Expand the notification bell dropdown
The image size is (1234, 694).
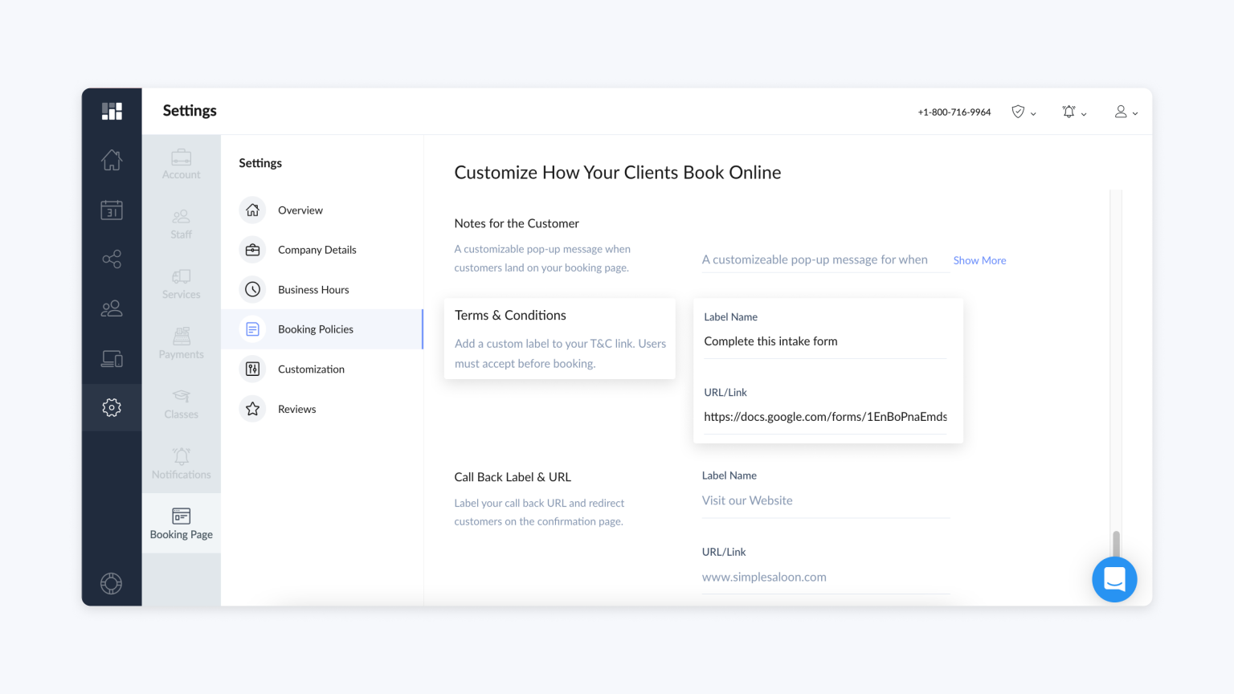1074,112
